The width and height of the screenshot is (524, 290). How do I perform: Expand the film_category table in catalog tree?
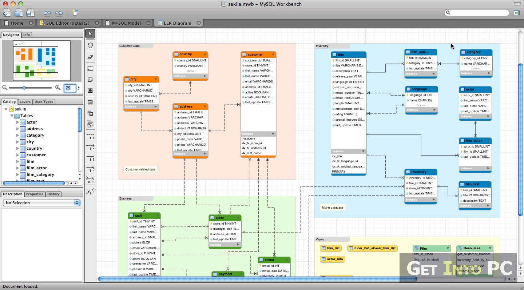17,174
